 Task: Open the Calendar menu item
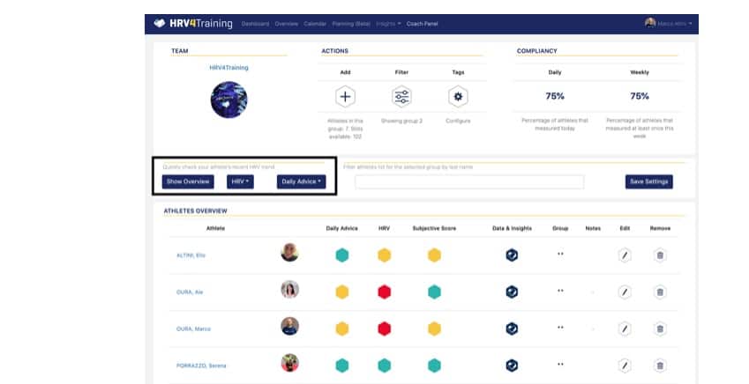click(314, 23)
